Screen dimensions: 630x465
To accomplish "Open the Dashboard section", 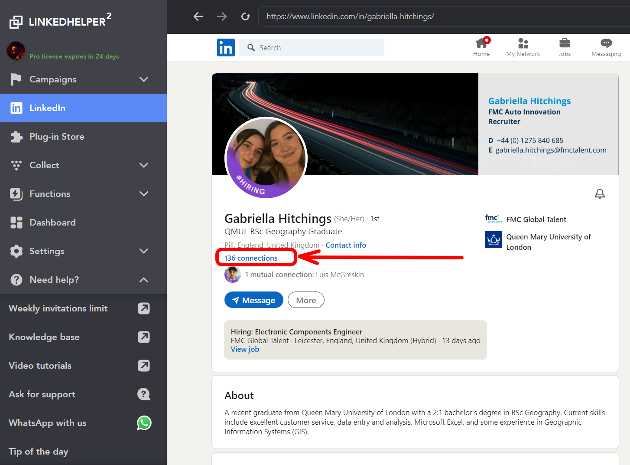I will coord(52,222).
